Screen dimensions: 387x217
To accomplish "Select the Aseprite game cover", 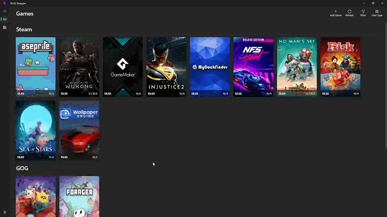I will pyautogui.click(x=36, y=67).
